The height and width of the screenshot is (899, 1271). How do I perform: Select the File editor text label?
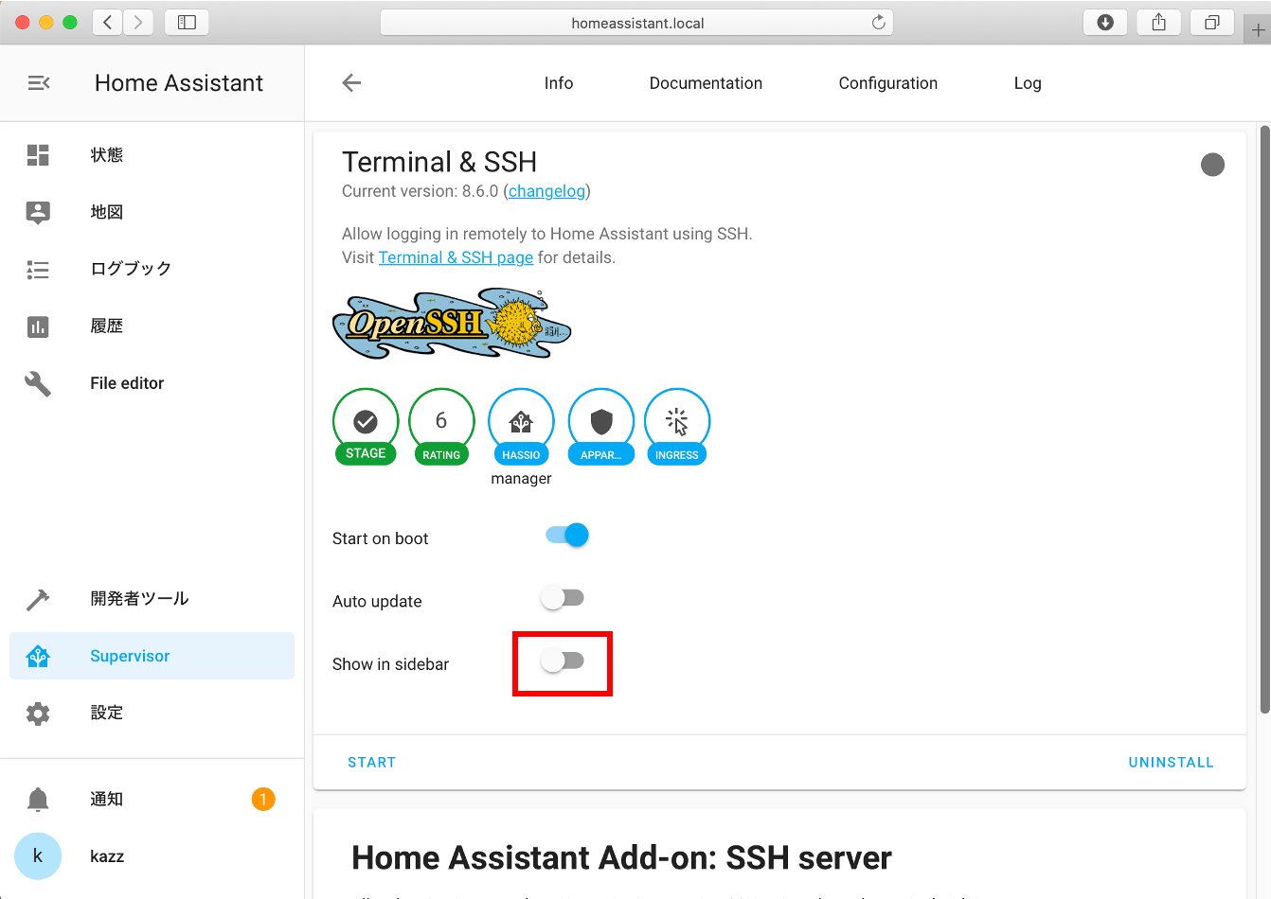point(127,383)
